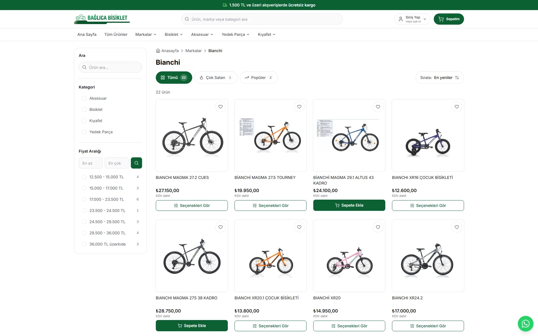Screen dimensions: 538x336
Task: Select the 23.500 - 24.500 TL price range
Action: 84,211
